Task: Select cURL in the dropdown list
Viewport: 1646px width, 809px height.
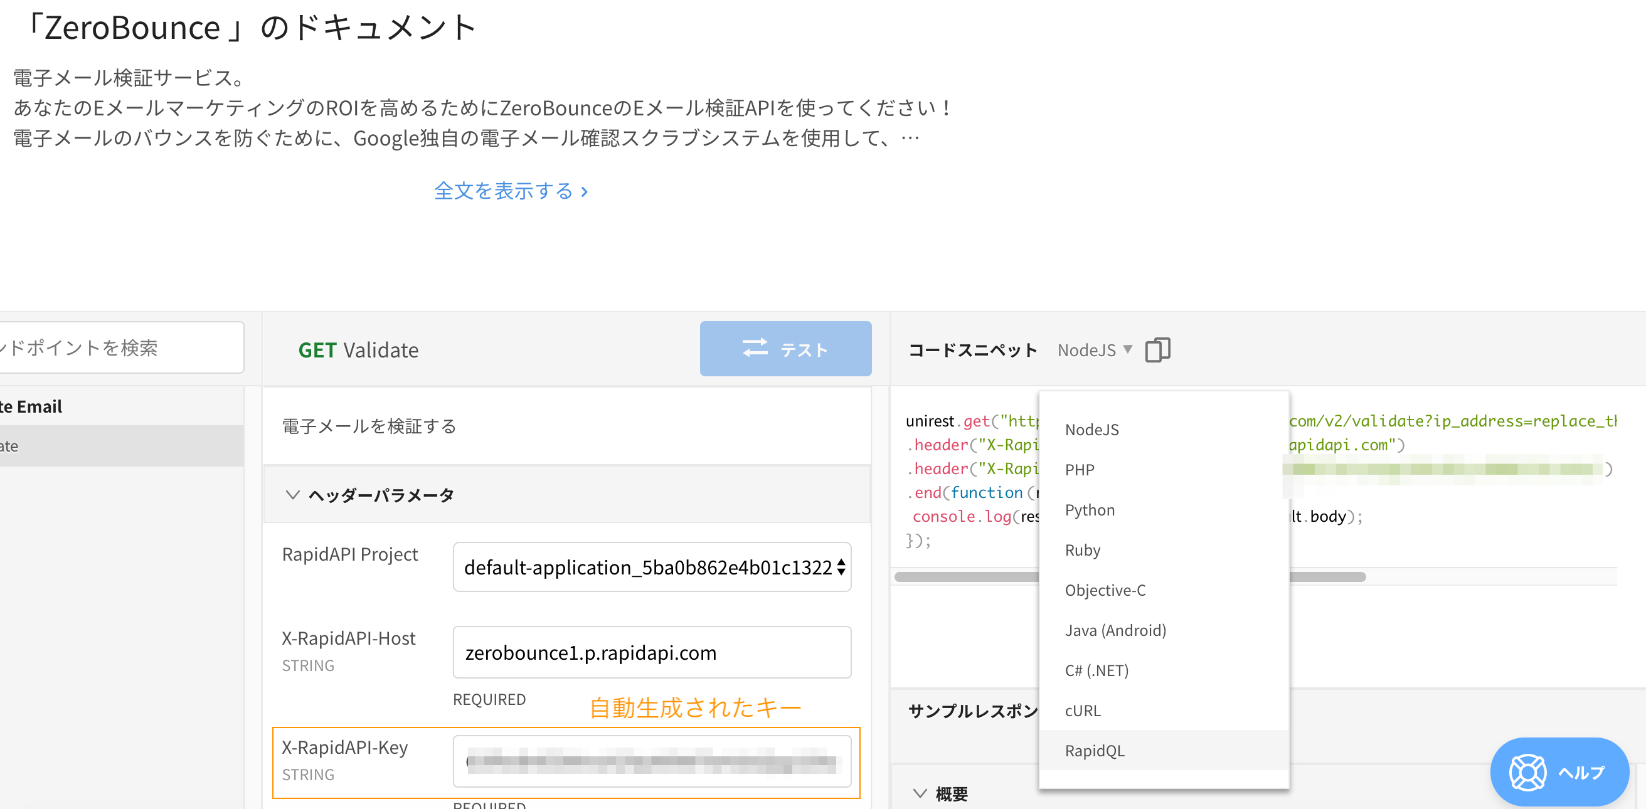Action: click(1083, 711)
